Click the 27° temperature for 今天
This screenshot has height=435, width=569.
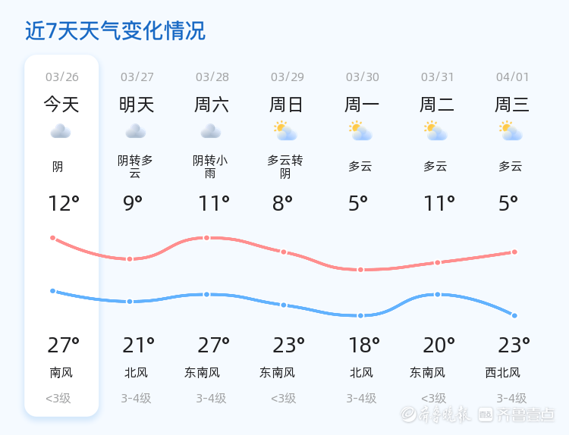tap(63, 346)
